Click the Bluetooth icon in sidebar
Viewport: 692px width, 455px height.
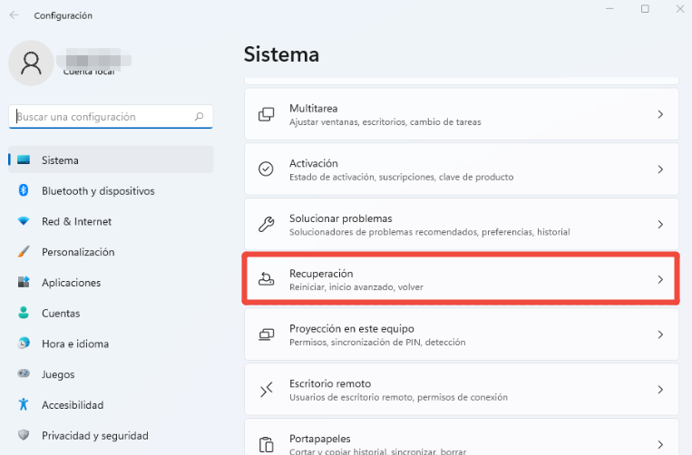tap(24, 190)
